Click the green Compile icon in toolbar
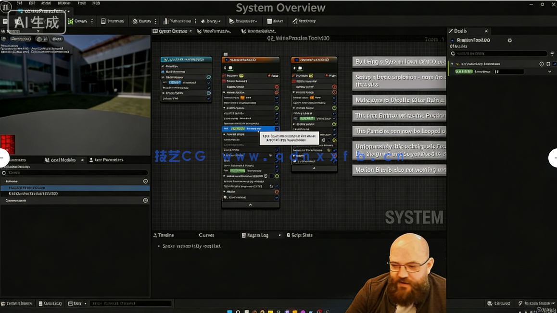Image resolution: width=557 pixels, height=313 pixels. coord(71,21)
